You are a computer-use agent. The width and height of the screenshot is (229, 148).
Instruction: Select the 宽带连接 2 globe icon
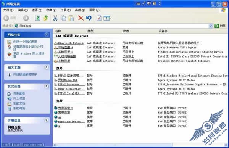56,108
